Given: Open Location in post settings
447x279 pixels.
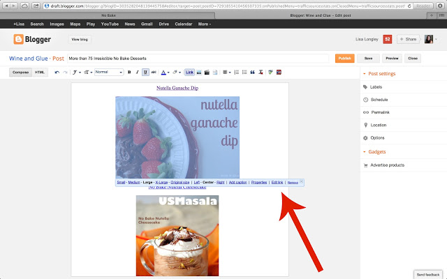Looking at the screenshot, I should click(x=375, y=125).
